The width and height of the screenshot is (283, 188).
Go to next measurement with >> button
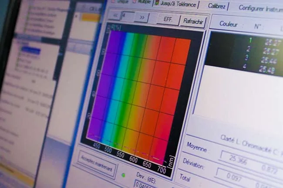[142, 17]
